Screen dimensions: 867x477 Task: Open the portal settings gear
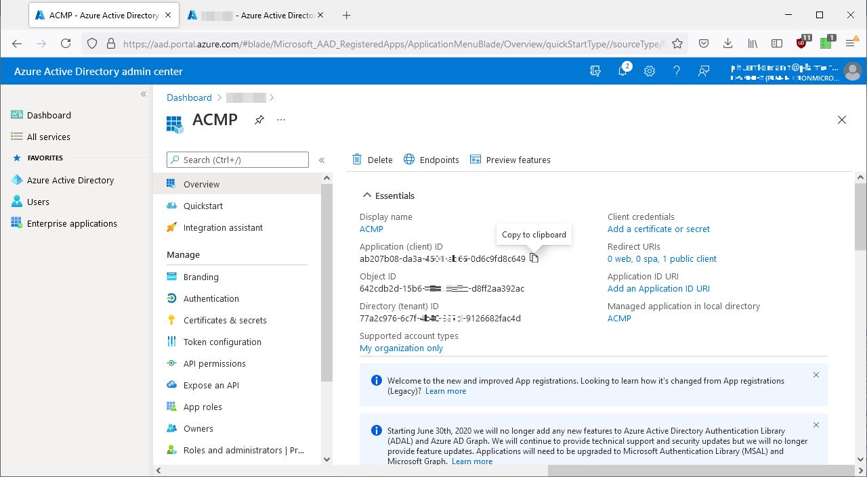pos(650,71)
